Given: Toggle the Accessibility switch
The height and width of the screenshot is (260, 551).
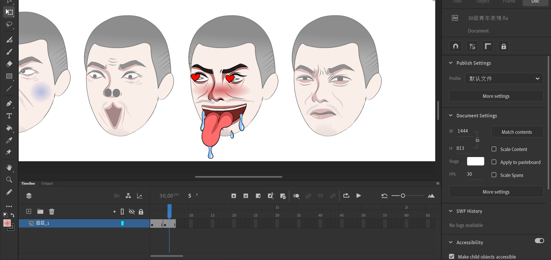Looking at the screenshot, I should point(539,241).
